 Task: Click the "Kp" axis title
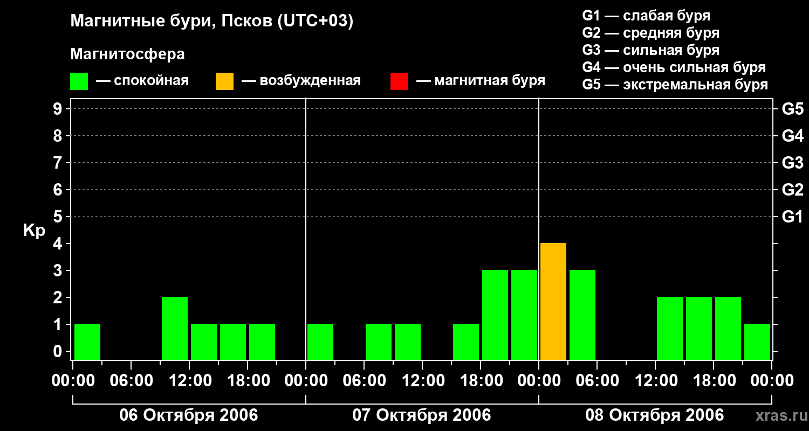pyautogui.click(x=34, y=231)
